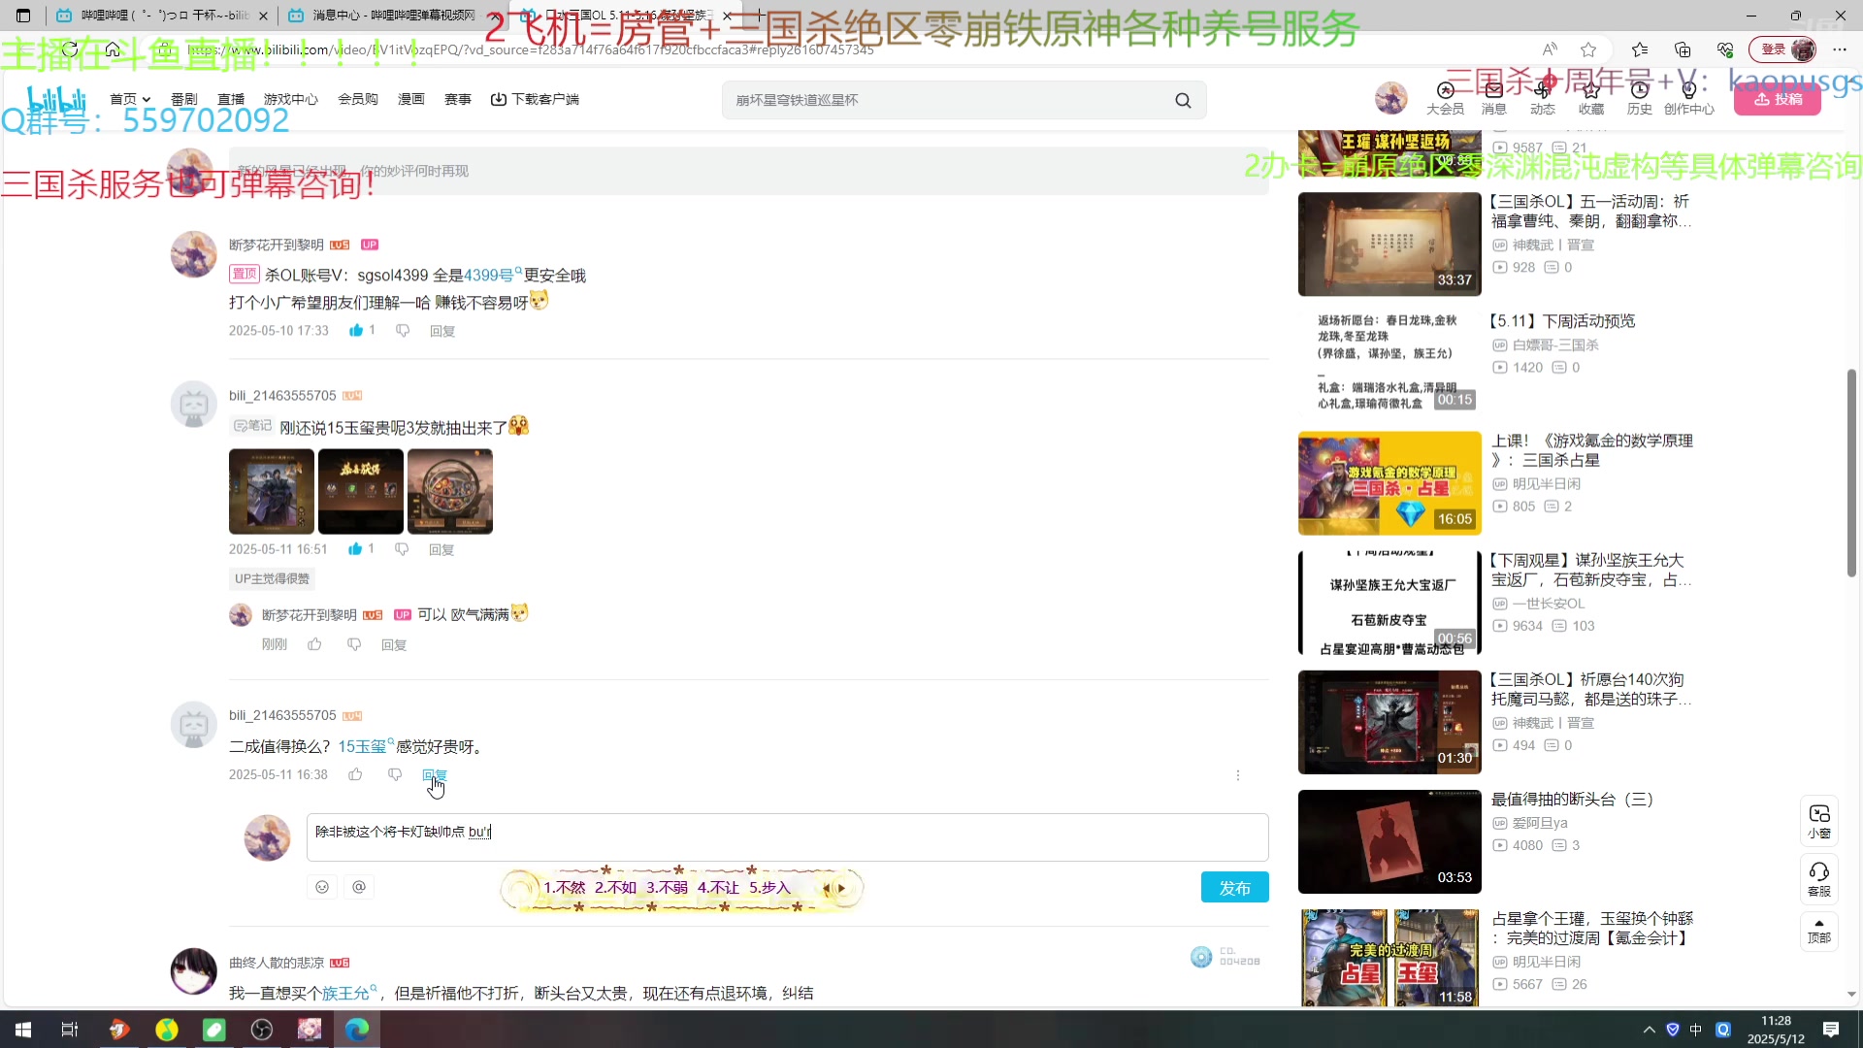The image size is (1863, 1048).
Task: Dislike the comment dated 2025-05-11 16:51
Action: click(x=402, y=549)
